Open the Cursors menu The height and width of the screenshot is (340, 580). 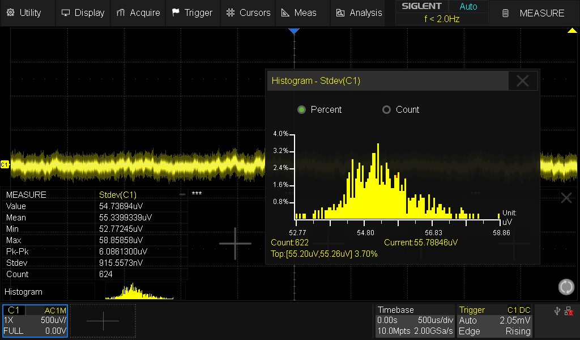pyautogui.click(x=248, y=12)
